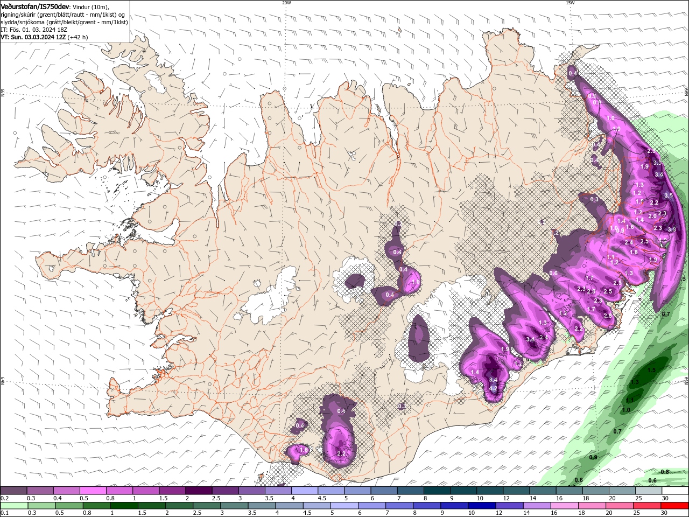Click the 1.3 rain value in the offshore green band

(x=635, y=382)
